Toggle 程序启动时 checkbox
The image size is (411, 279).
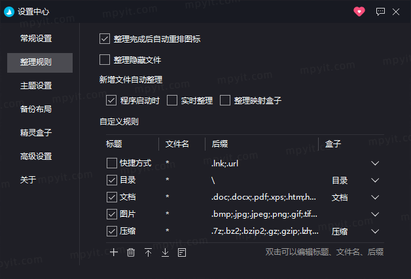click(x=111, y=100)
